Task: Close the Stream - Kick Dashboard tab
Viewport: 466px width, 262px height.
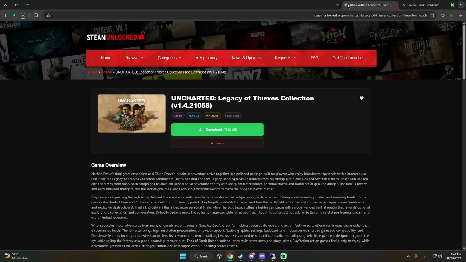Action: tap(404, 5)
